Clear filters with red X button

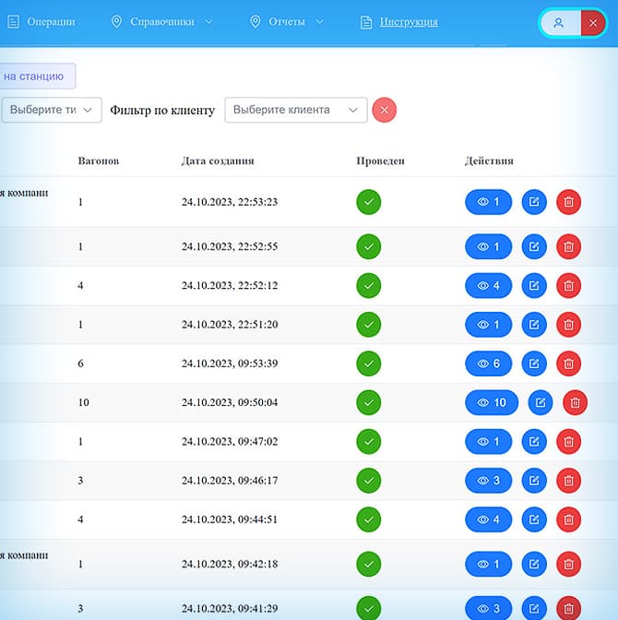click(385, 110)
